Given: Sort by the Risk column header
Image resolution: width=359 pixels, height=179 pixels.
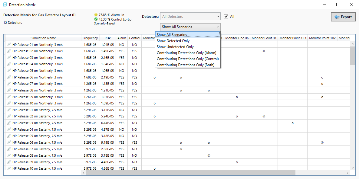Looking at the screenshot, I should click(107, 38).
